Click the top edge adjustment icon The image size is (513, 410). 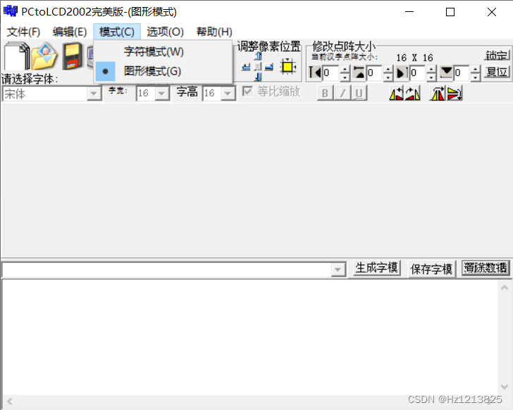[359, 73]
